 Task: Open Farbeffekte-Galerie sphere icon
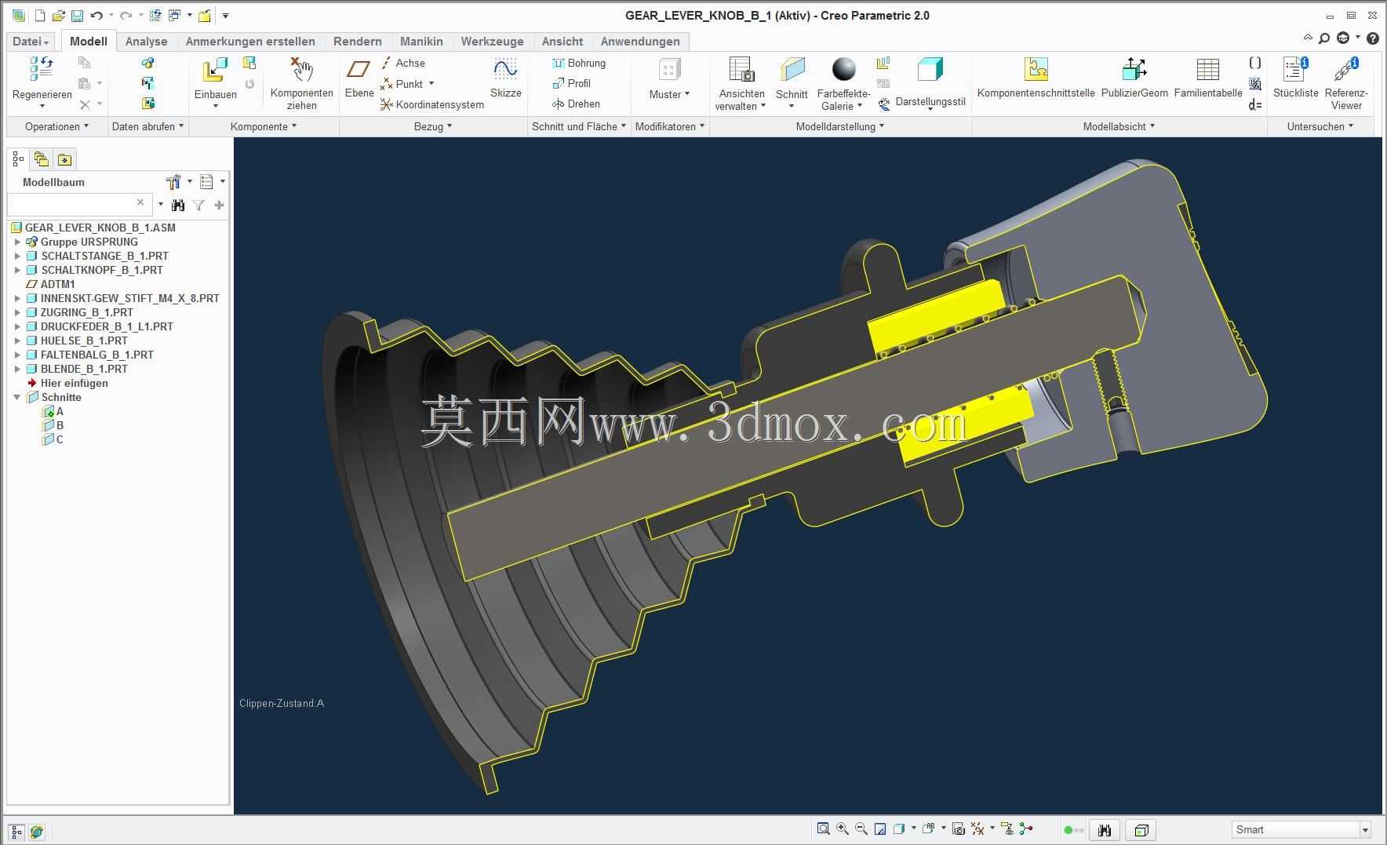pos(843,69)
